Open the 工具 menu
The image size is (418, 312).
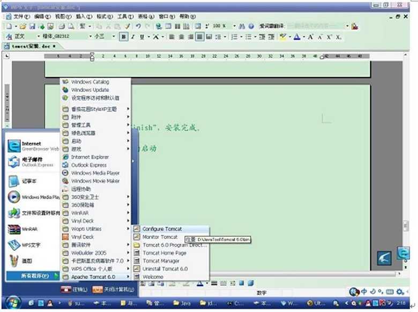pos(125,17)
